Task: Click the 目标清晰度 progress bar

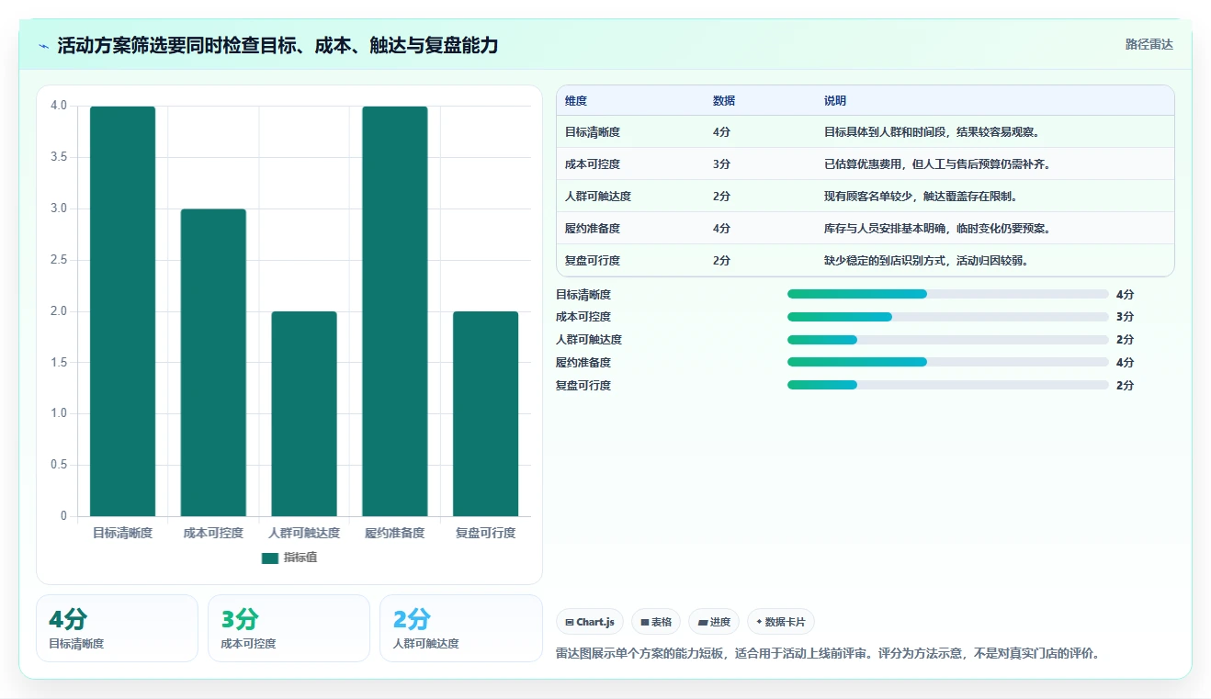Action: (x=948, y=294)
